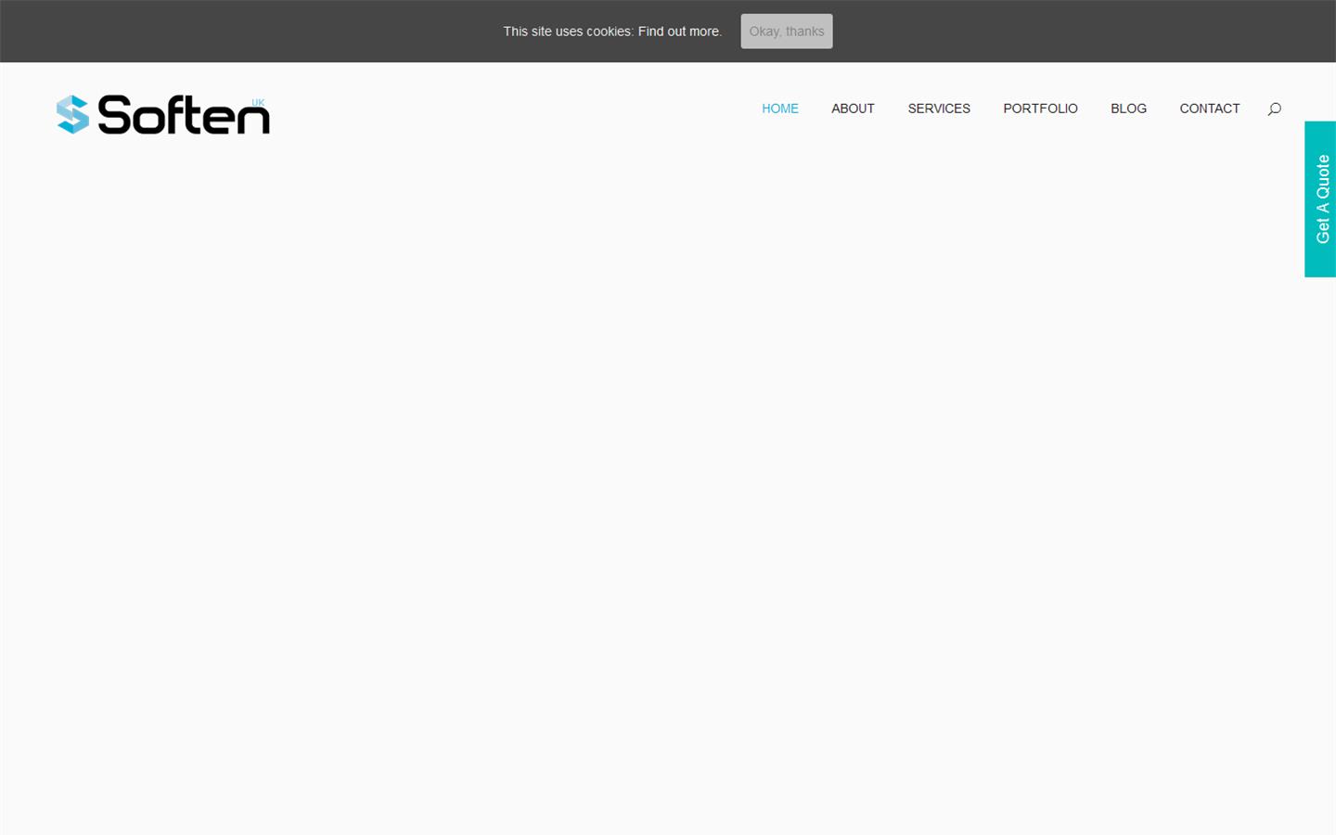Viewport: 1336px width, 835px height.
Task: Click the 'This site uses cookies' text
Action: pyautogui.click(x=568, y=32)
